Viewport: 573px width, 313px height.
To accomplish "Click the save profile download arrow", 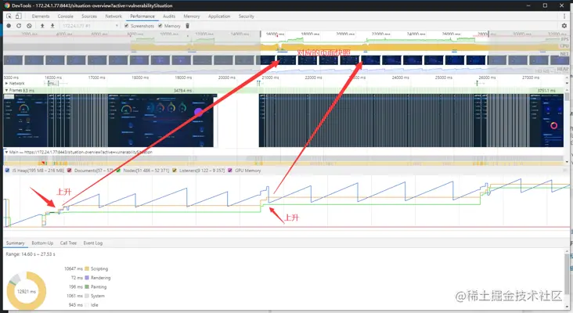I will (52, 26).
